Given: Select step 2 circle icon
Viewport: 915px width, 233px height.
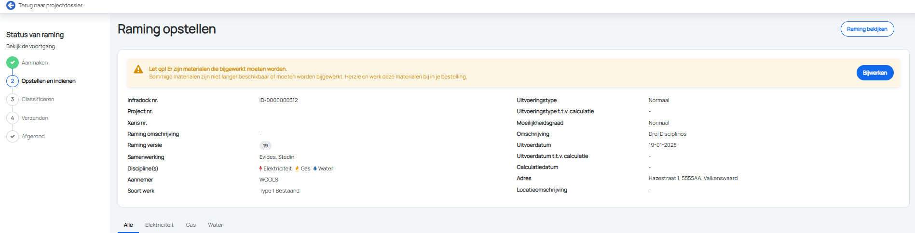Looking at the screenshot, I should [x=13, y=81].
